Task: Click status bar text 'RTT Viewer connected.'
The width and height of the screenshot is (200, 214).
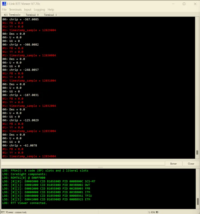Action: 14,212
